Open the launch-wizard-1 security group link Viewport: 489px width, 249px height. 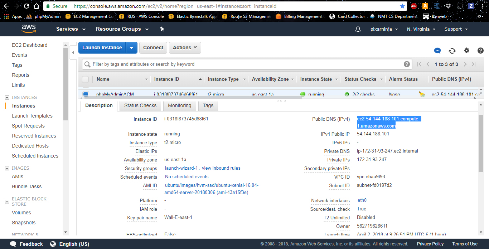pyautogui.click(x=181, y=168)
